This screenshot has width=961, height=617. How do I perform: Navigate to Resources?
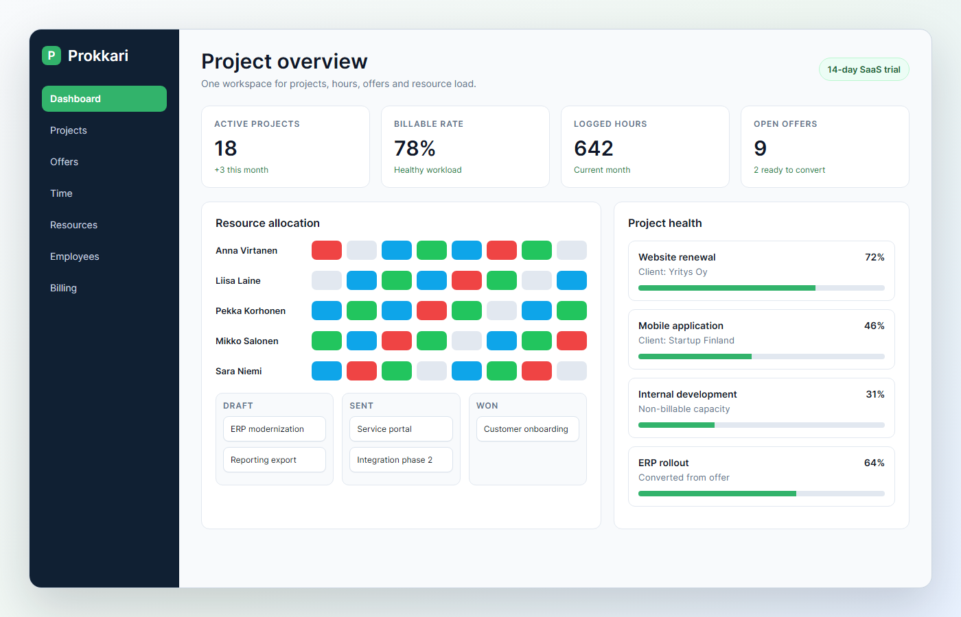pyautogui.click(x=104, y=225)
